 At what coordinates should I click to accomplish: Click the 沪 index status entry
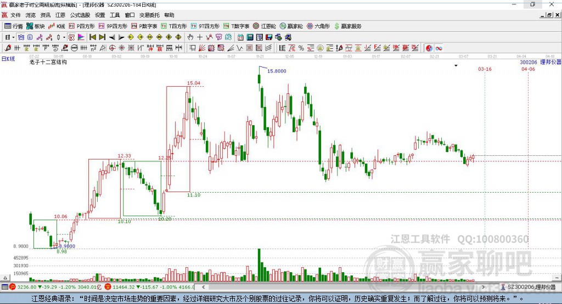54,287
